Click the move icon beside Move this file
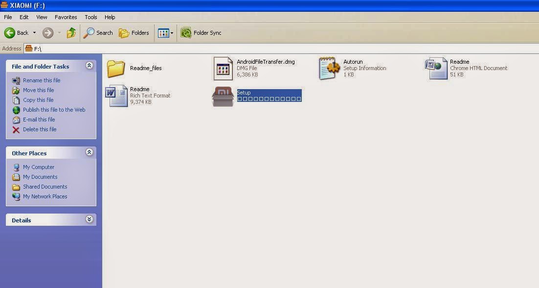The image size is (539, 288). (16, 90)
